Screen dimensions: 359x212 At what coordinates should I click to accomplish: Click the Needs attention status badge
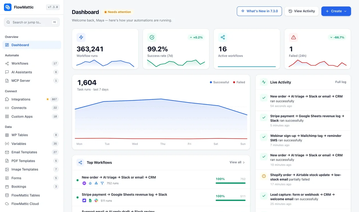pyautogui.click(x=118, y=12)
